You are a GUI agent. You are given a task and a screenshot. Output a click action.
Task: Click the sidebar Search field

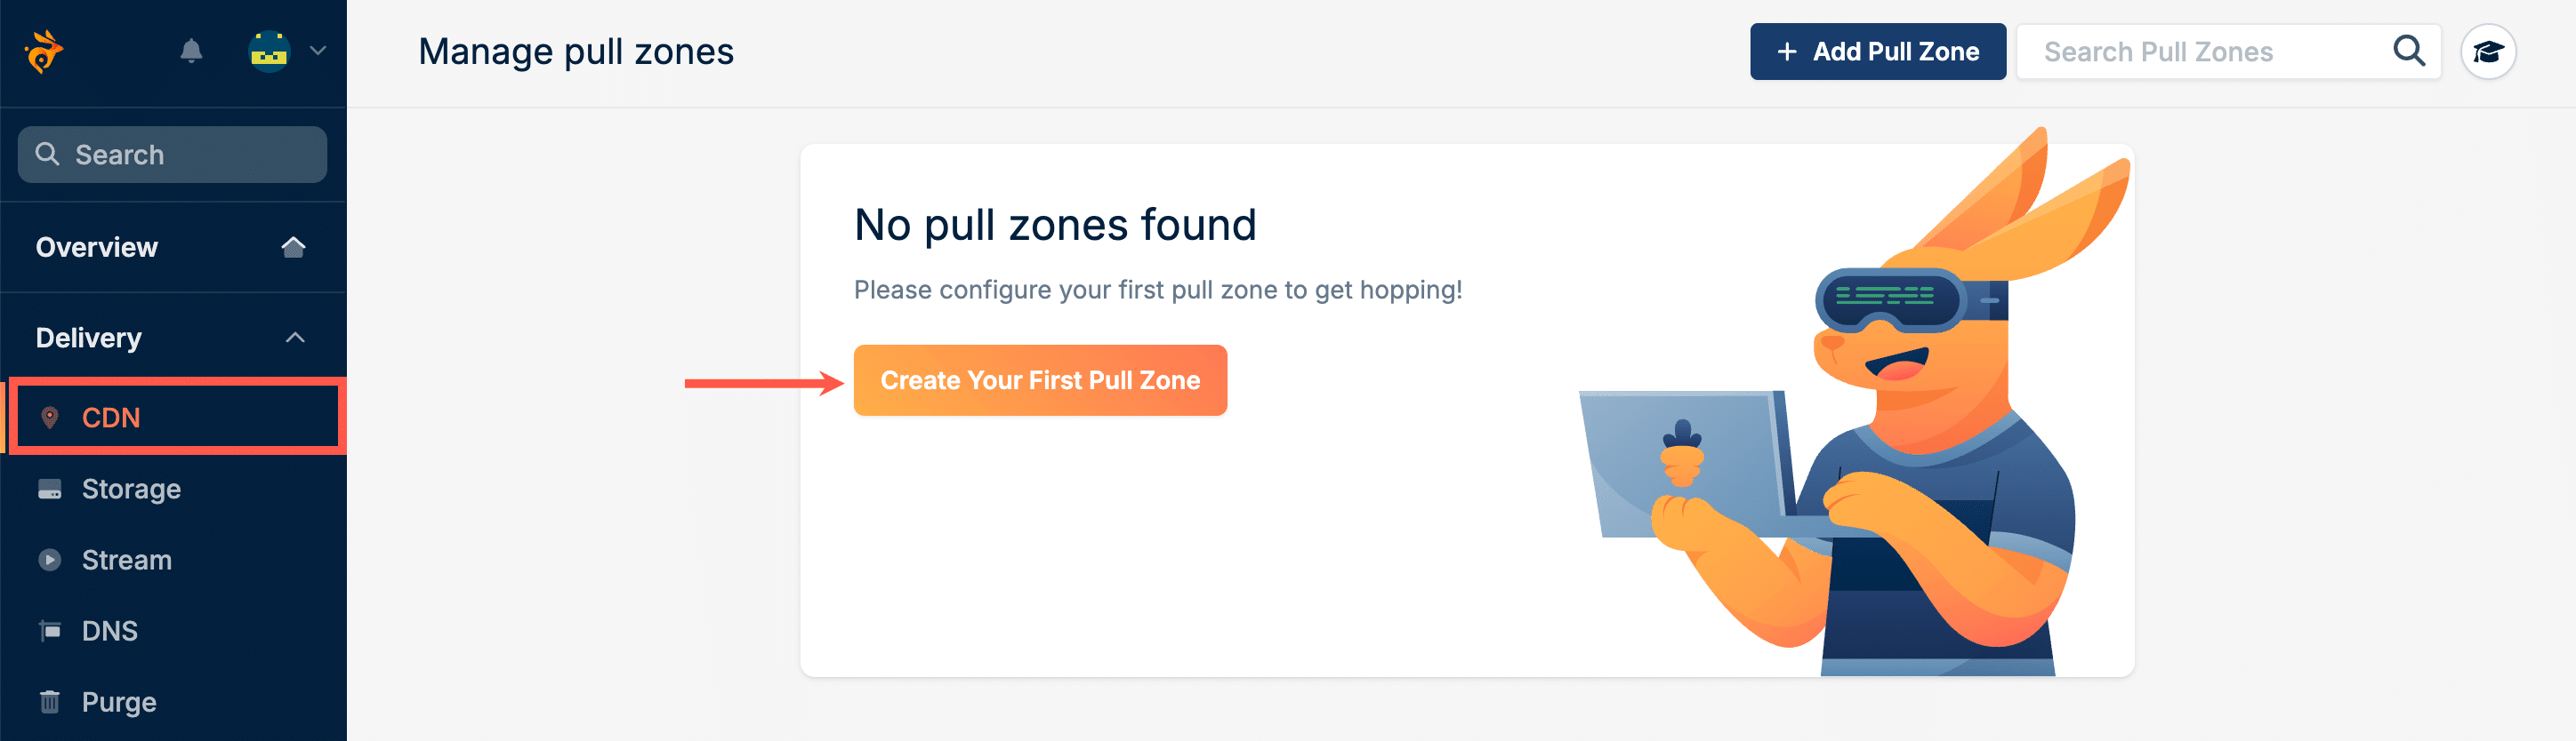click(172, 155)
